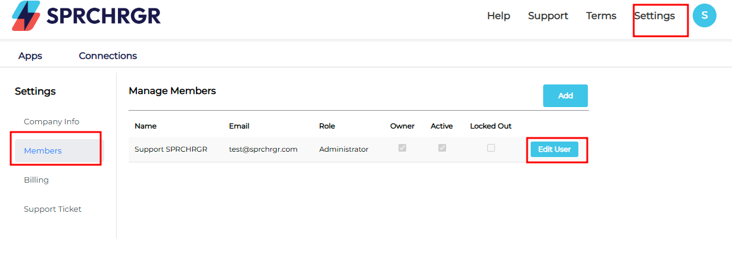Screen dimensions: 732x276
Task: Open the Help page
Action: click(x=499, y=16)
